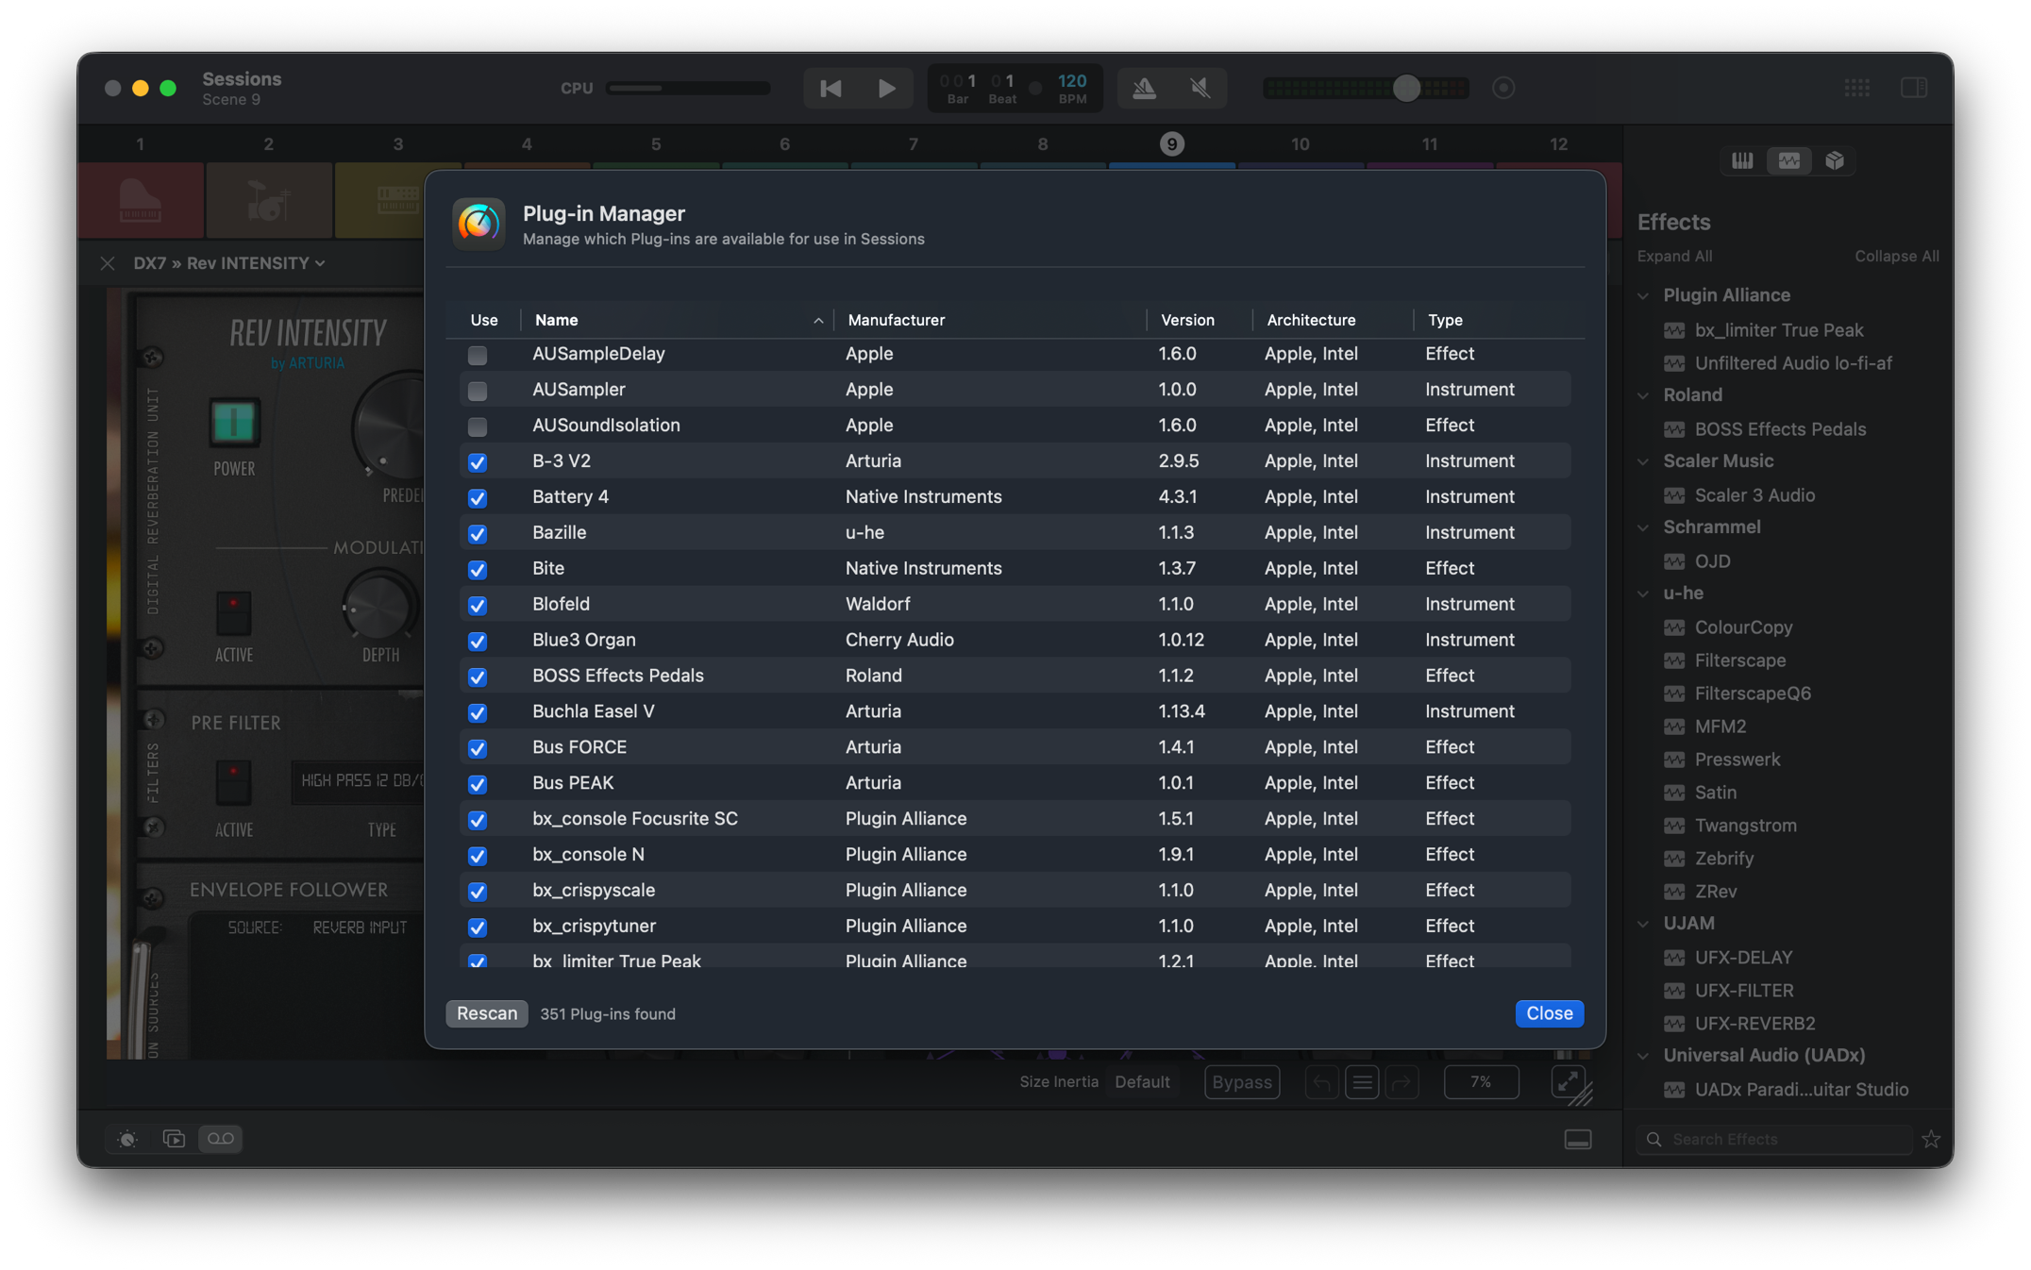Enable the AUSampler plug-in checkbox
The height and width of the screenshot is (1270, 2031).
pyautogui.click(x=478, y=391)
